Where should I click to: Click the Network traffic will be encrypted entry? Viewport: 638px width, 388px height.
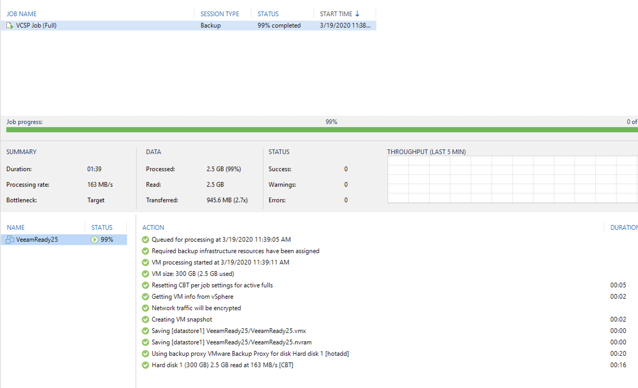(196, 308)
